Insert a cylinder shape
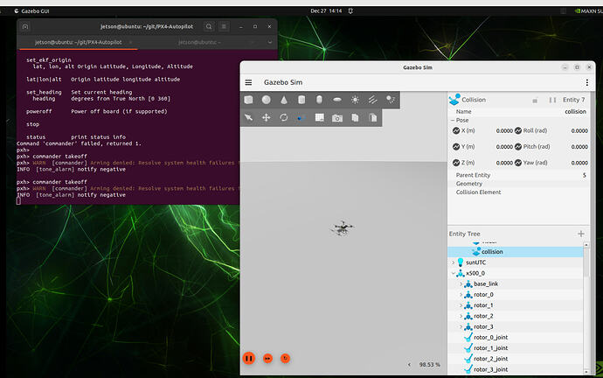Screen dimensions: 603x378 [x=301, y=100]
